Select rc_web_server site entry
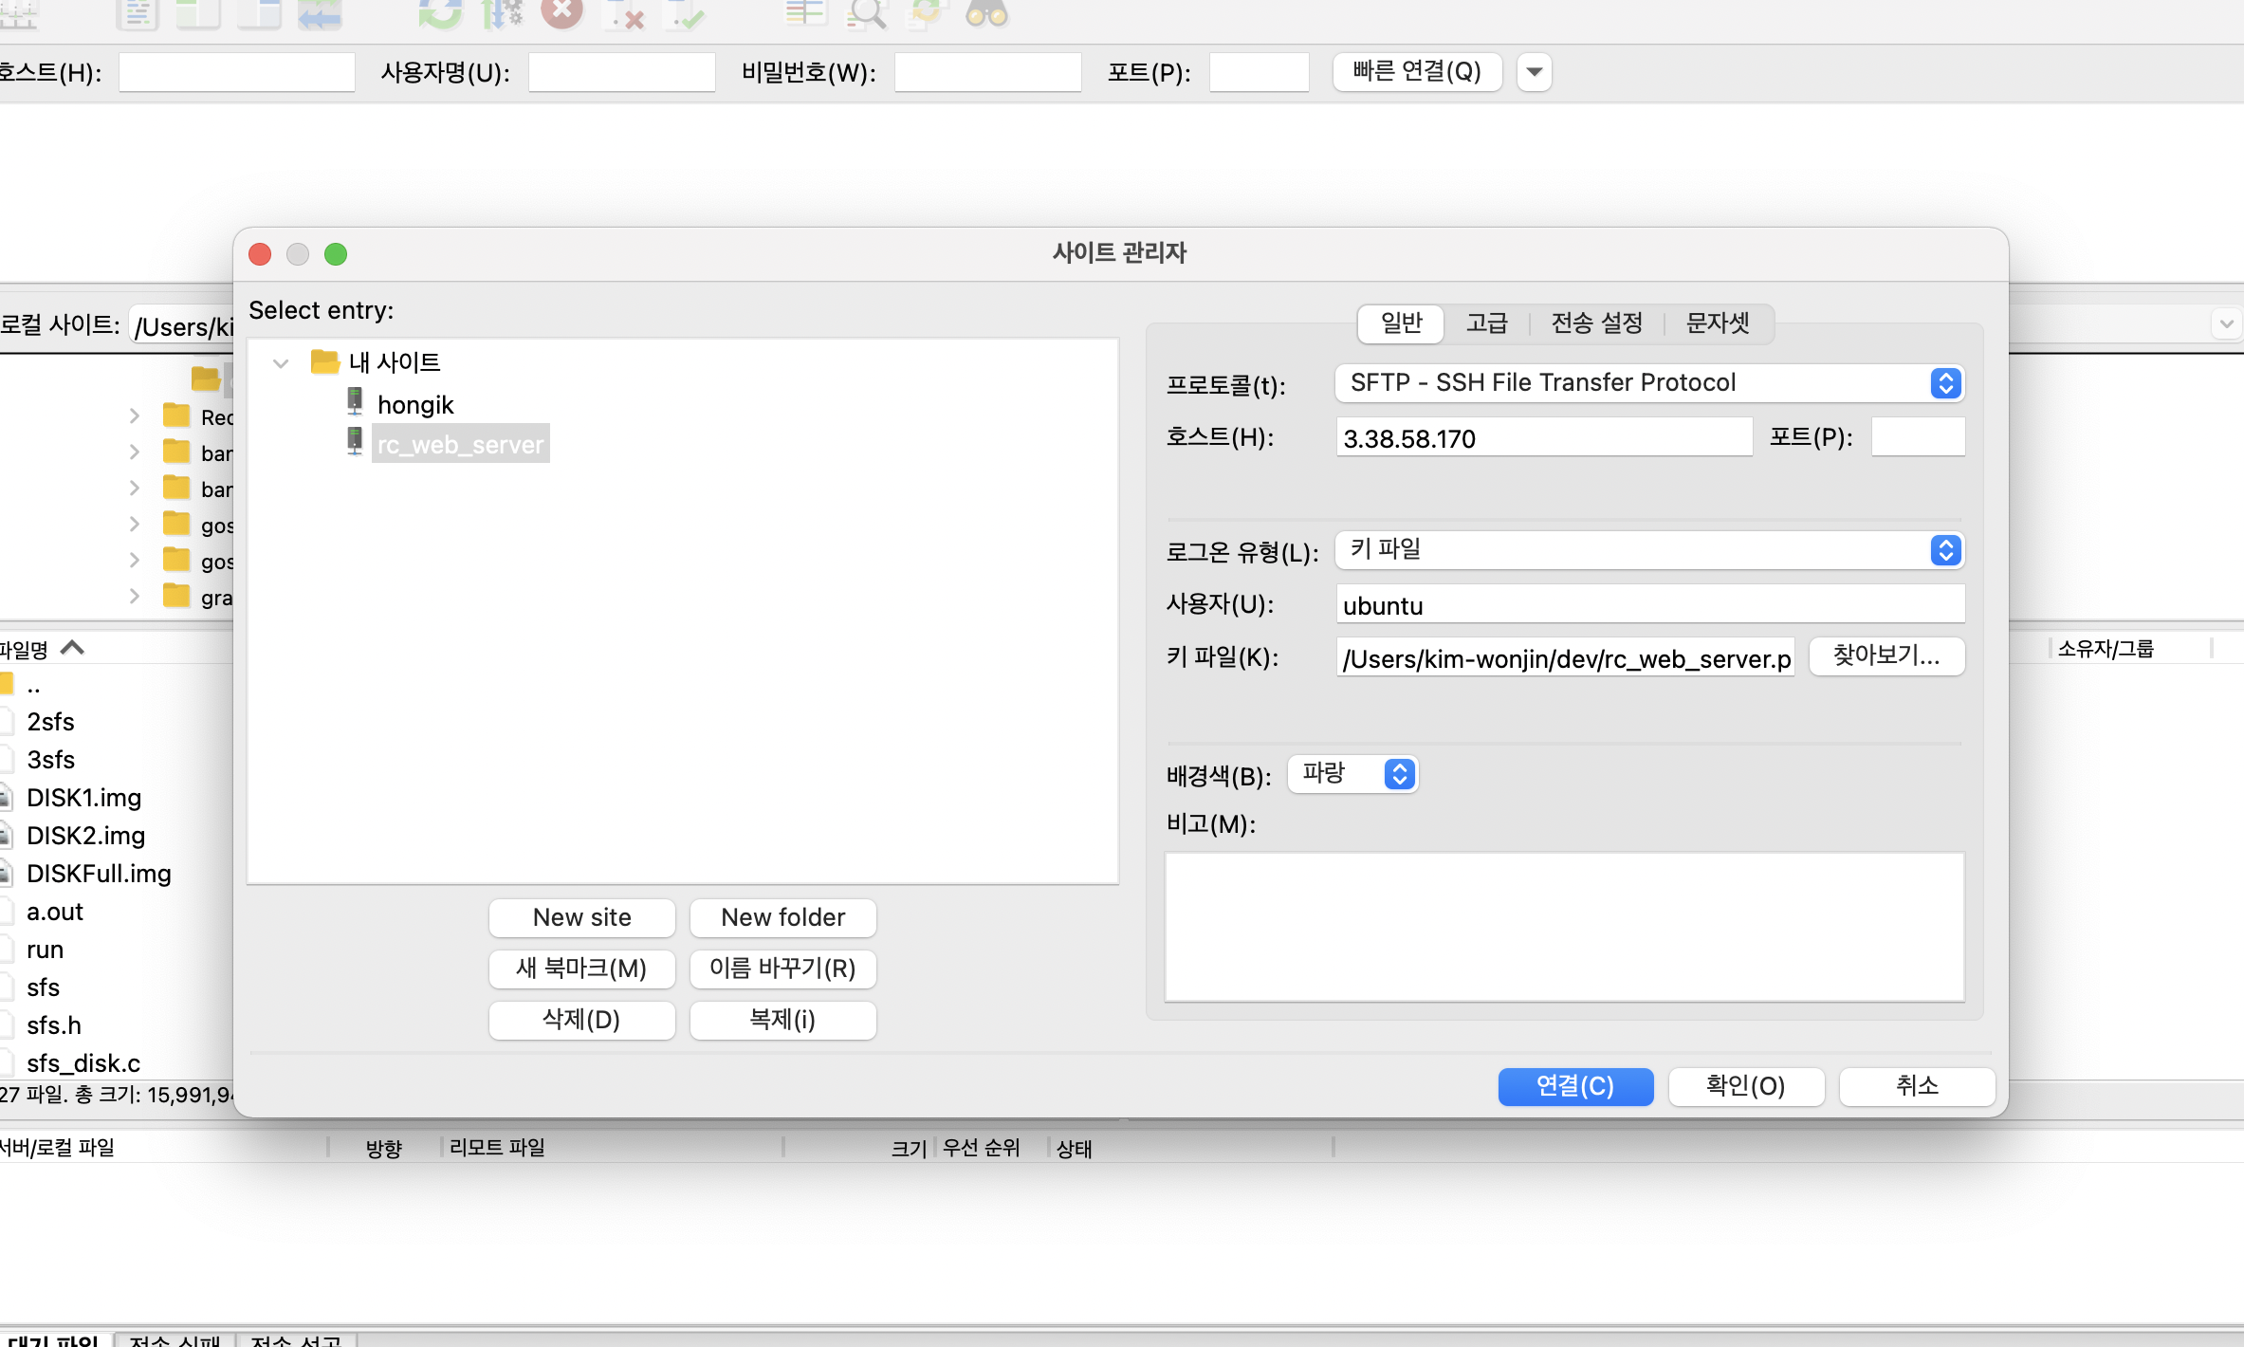This screenshot has width=2244, height=1347. (460, 444)
